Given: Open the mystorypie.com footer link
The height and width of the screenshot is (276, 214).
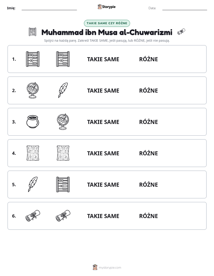Looking at the screenshot, I should pyautogui.click(x=107, y=267).
